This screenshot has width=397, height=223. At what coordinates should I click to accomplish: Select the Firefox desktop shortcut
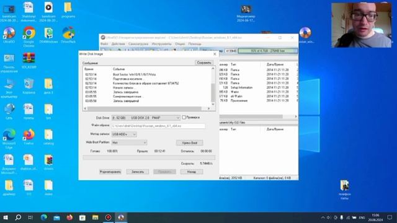click(29, 137)
